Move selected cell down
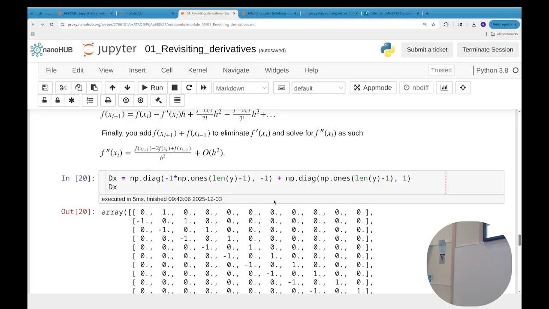This screenshot has height=309, width=549. pos(127,88)
